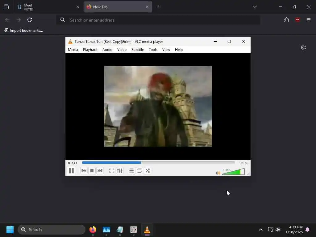Open system volume tray icon
This screenshot has height=237, width=316.
[278, 230]
